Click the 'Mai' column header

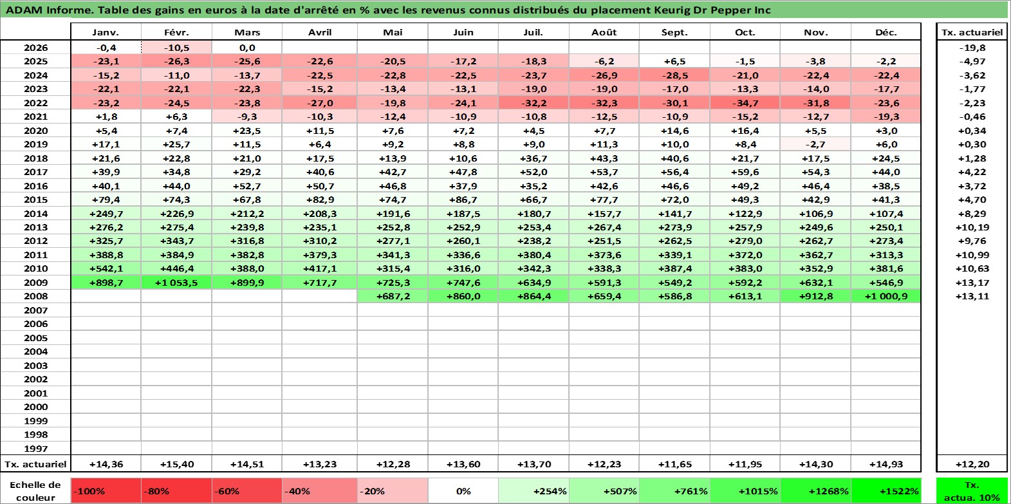[x=393, y=32]
